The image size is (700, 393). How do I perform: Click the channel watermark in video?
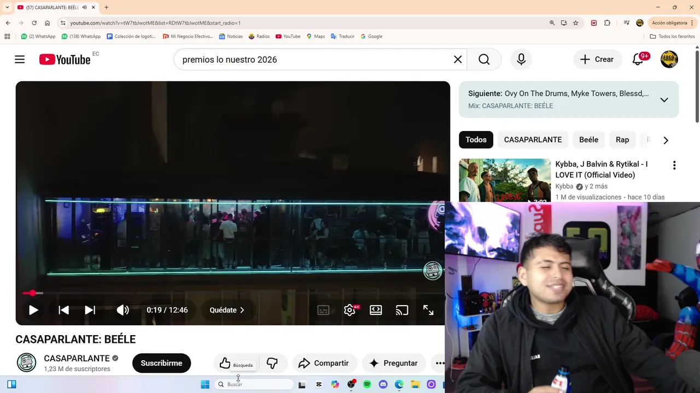tap(433, 271)
